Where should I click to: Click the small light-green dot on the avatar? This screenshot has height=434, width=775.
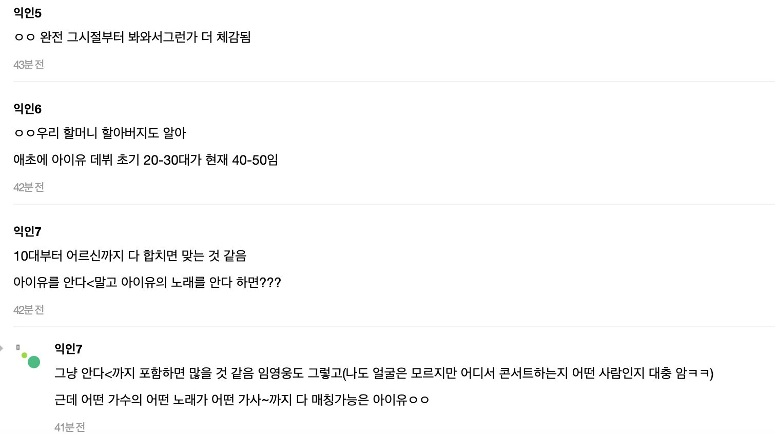24,355
